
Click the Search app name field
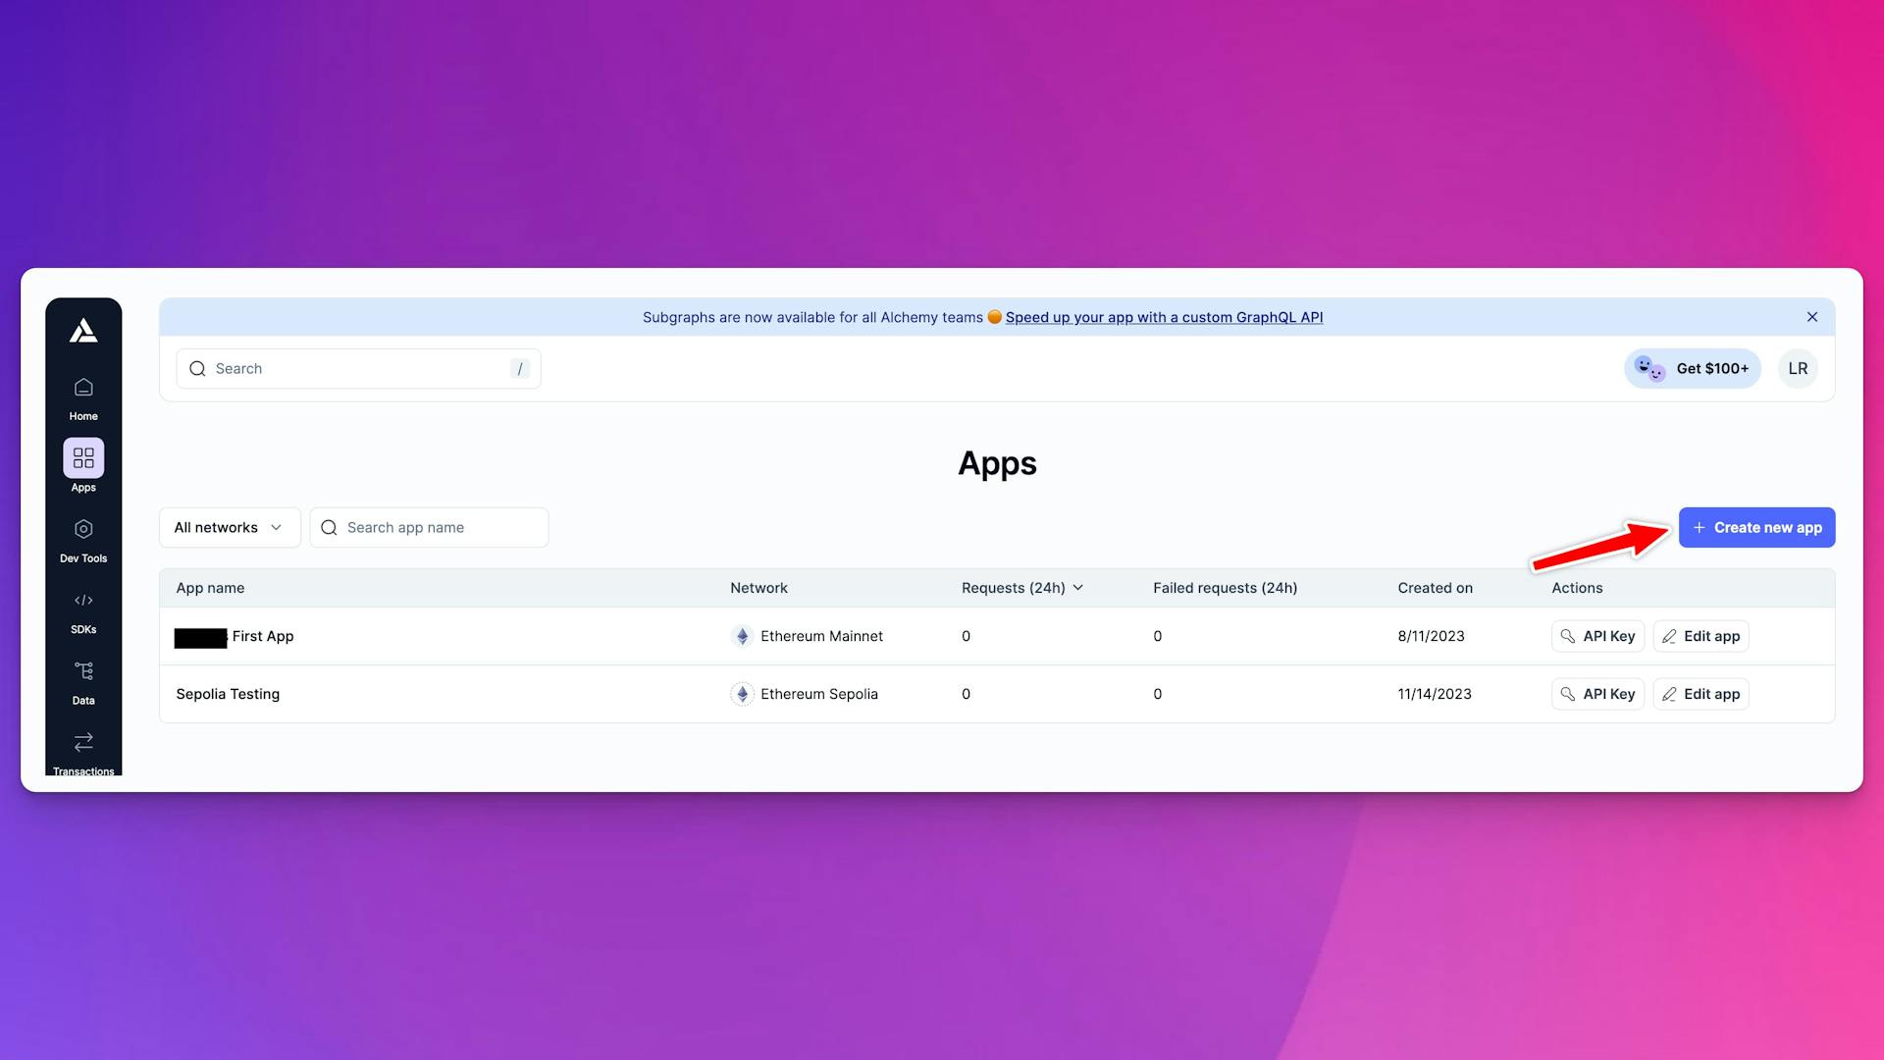tap(428, 528)
